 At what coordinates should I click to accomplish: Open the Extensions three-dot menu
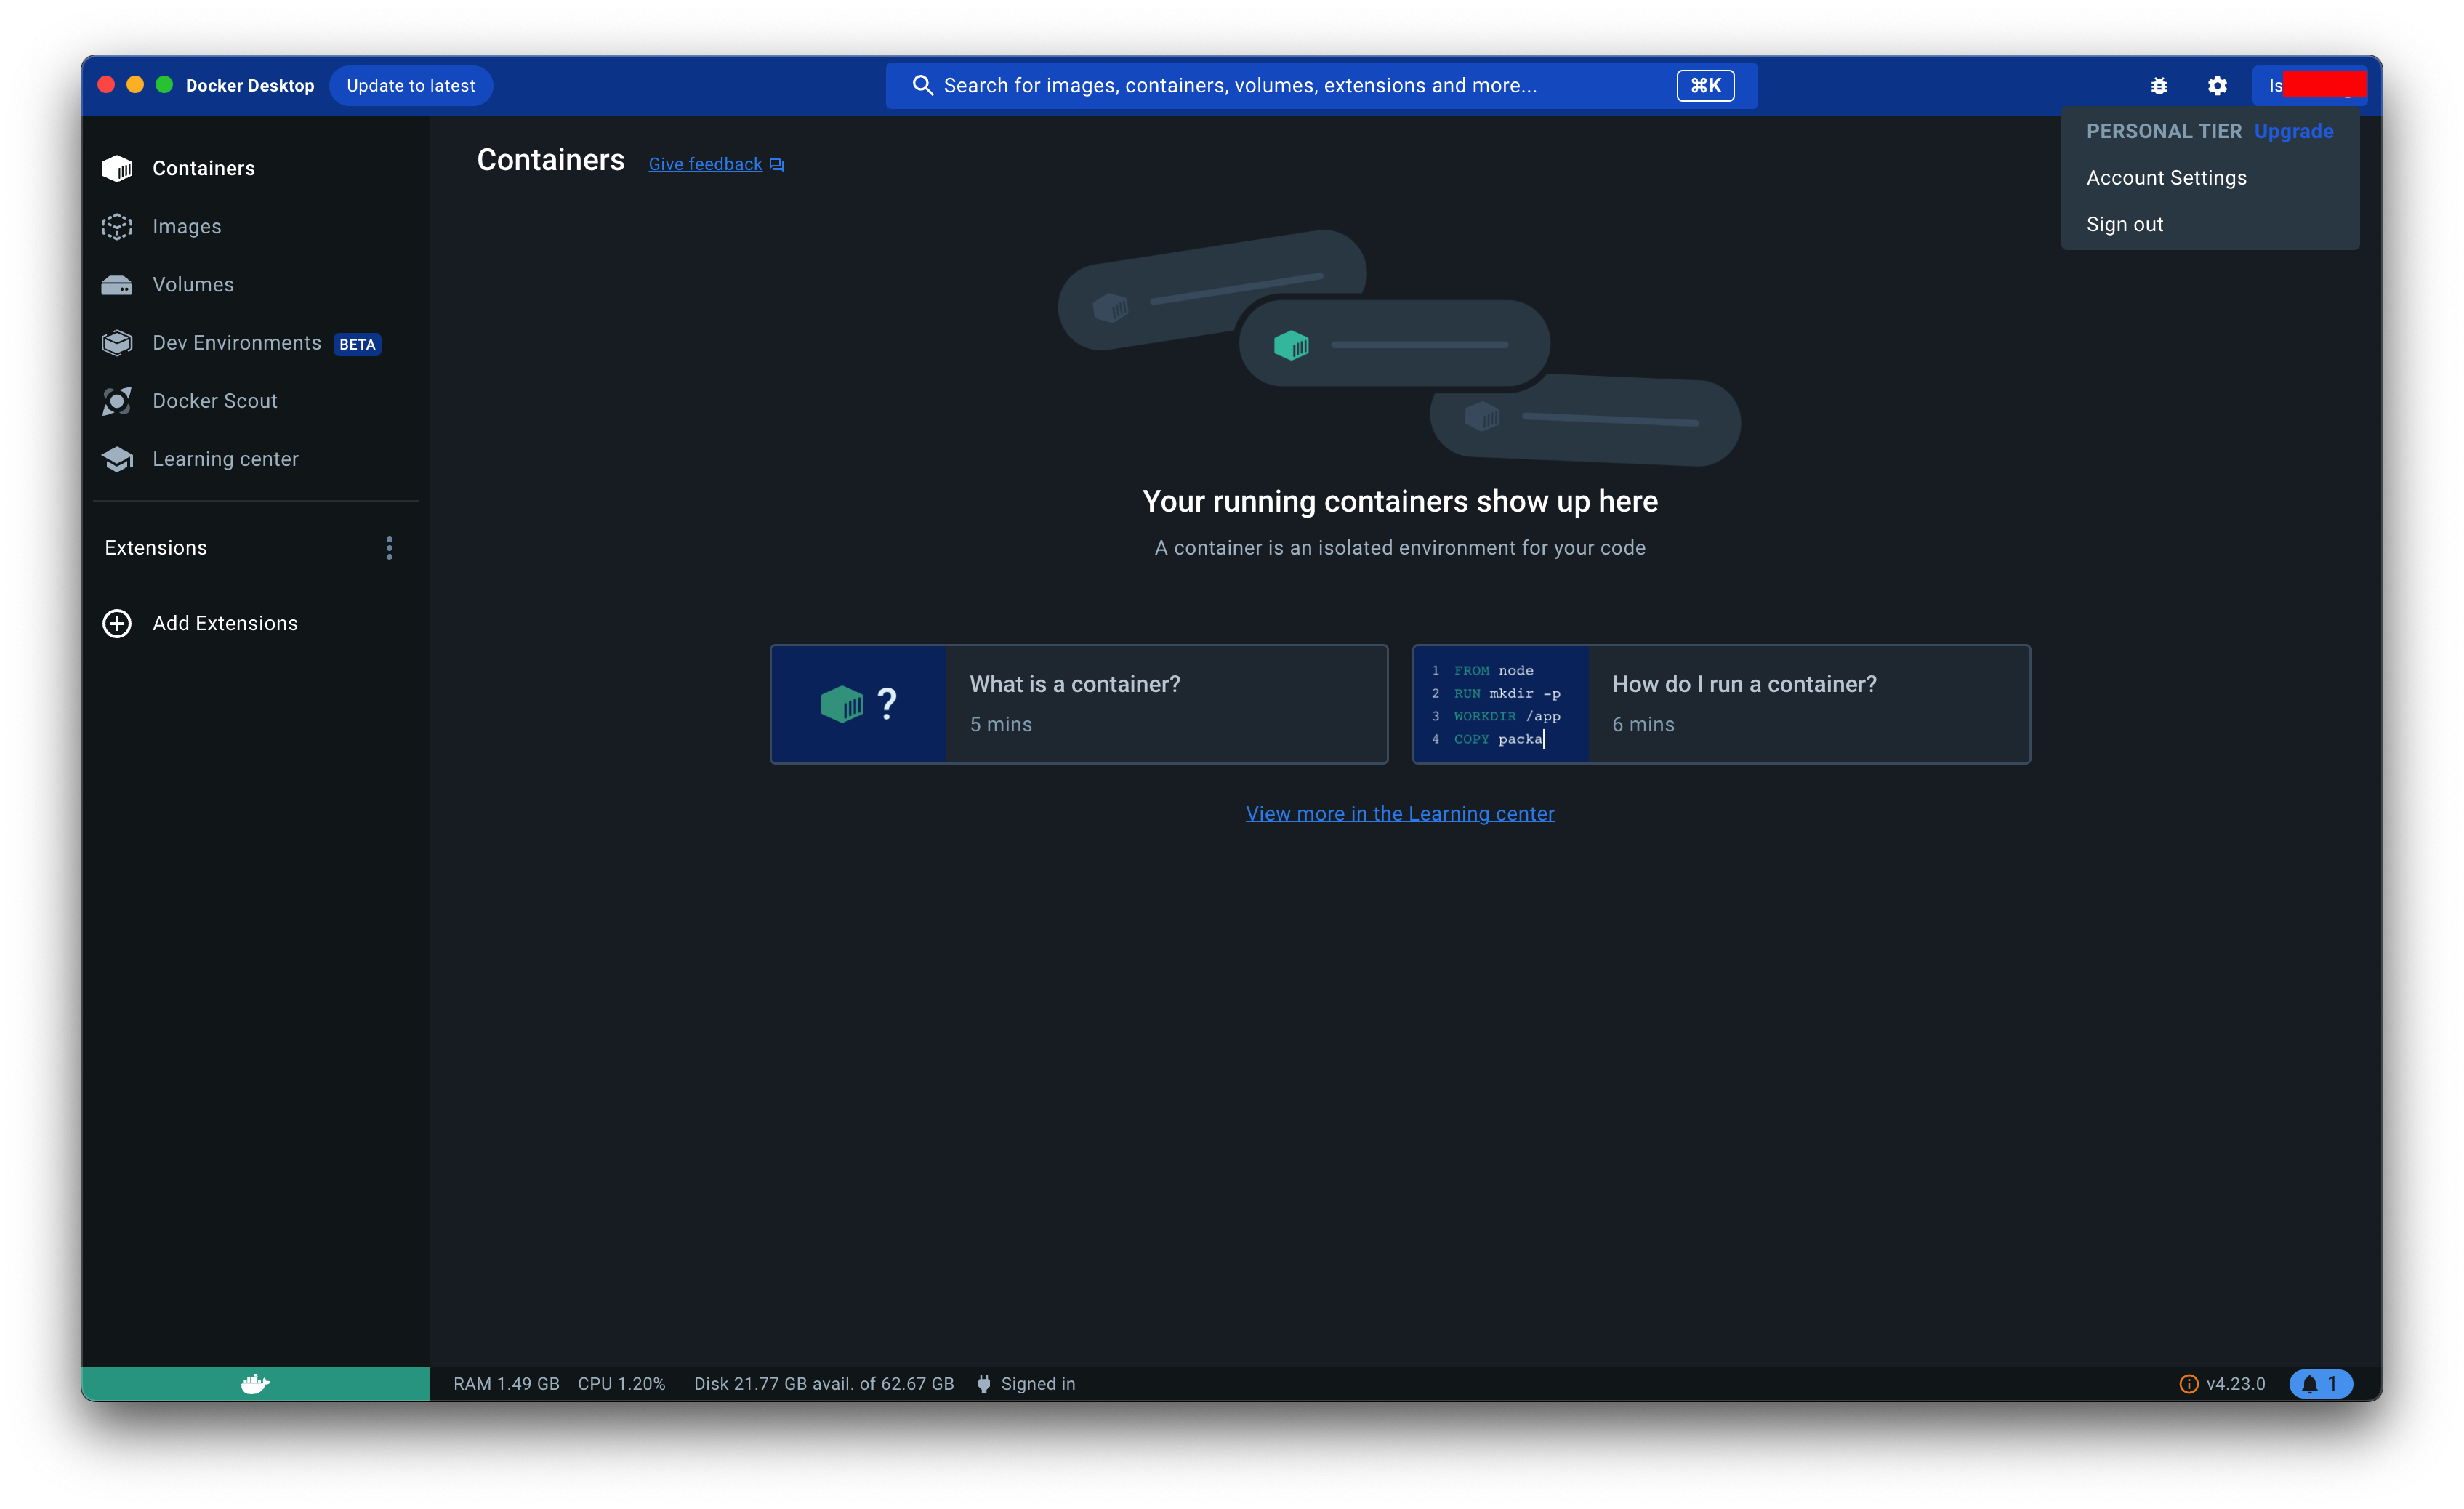389,548
